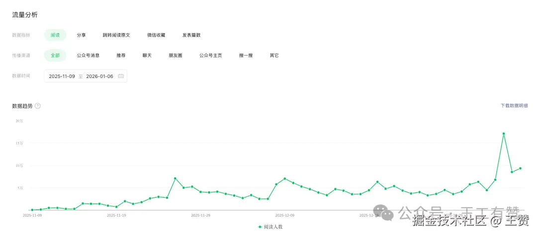This screenshot has width=537, height=235.
Task: Filter by 推荐 channel
Action: [x=121, y=55]
